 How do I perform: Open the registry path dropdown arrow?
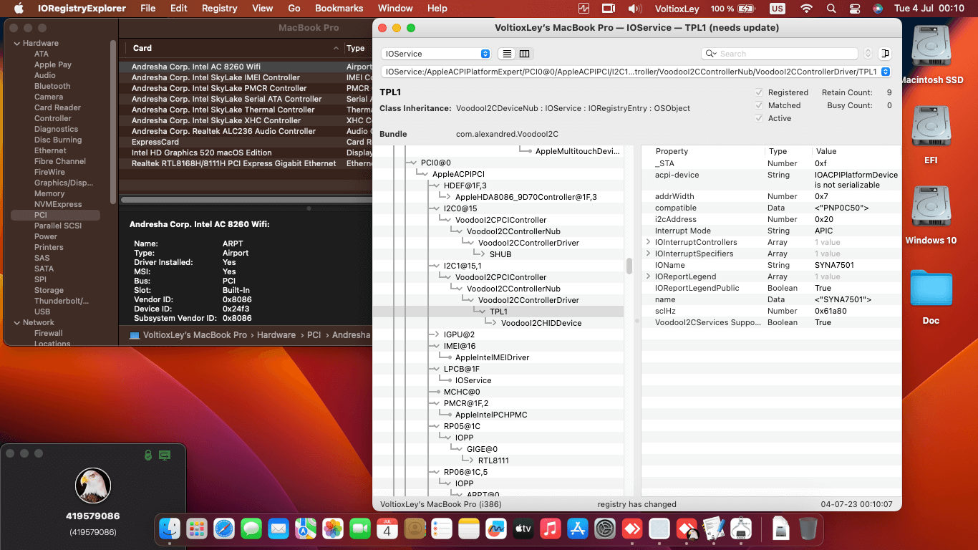[886, 72]
